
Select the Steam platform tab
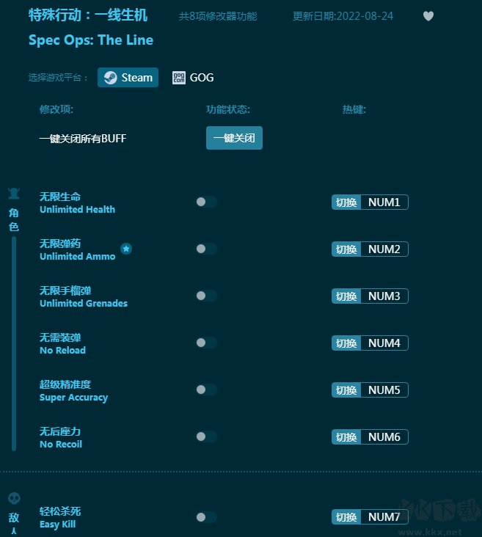pos(128,78)
